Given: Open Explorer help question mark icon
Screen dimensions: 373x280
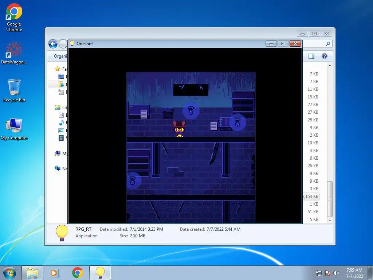Looking at the screenshot, I should click(325, 56).
